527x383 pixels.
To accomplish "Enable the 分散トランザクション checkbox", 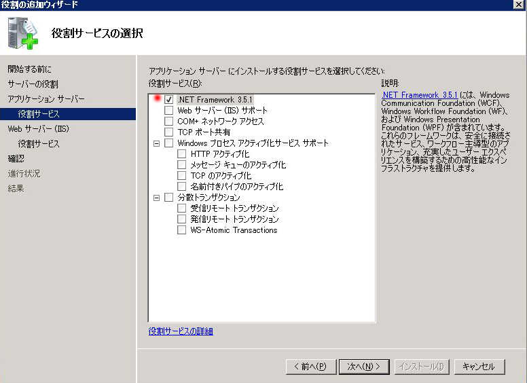I will 168,197.
